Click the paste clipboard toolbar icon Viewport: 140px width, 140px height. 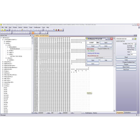point(22,30)
